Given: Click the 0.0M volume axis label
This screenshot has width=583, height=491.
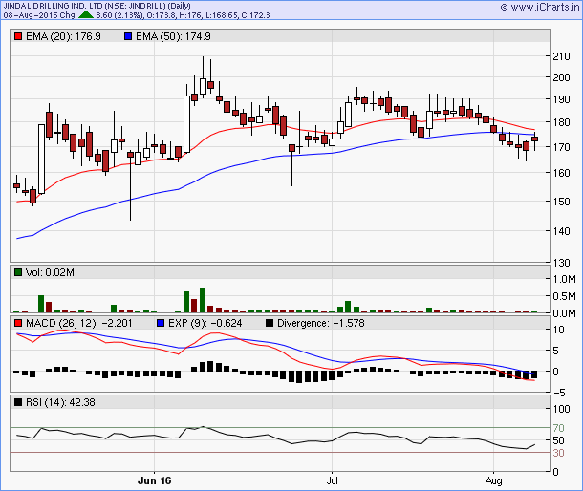Looking at the screenshot, I should click(x=565, y=313).
